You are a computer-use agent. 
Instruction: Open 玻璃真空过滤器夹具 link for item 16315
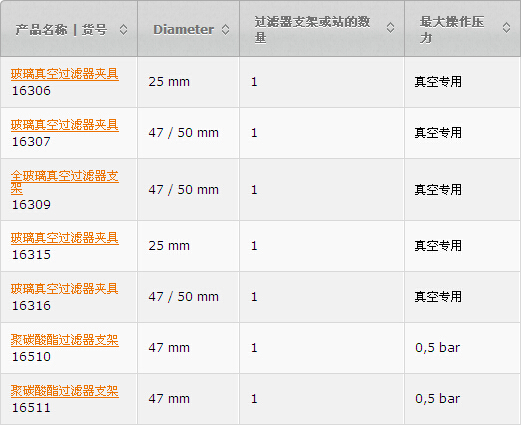pos(65,238)
